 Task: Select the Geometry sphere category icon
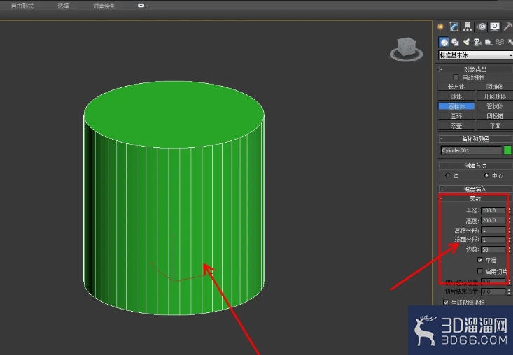coord(444,42)
